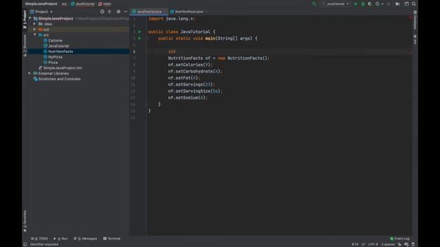
Task: Open the Event Log button
Action: 399,239
